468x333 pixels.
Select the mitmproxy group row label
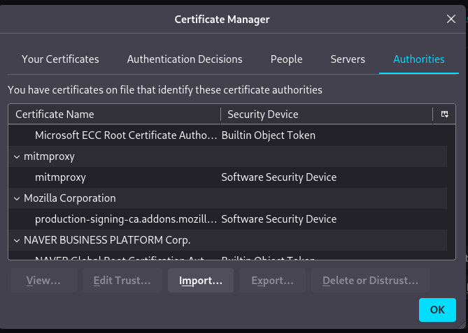pos(49,156)
